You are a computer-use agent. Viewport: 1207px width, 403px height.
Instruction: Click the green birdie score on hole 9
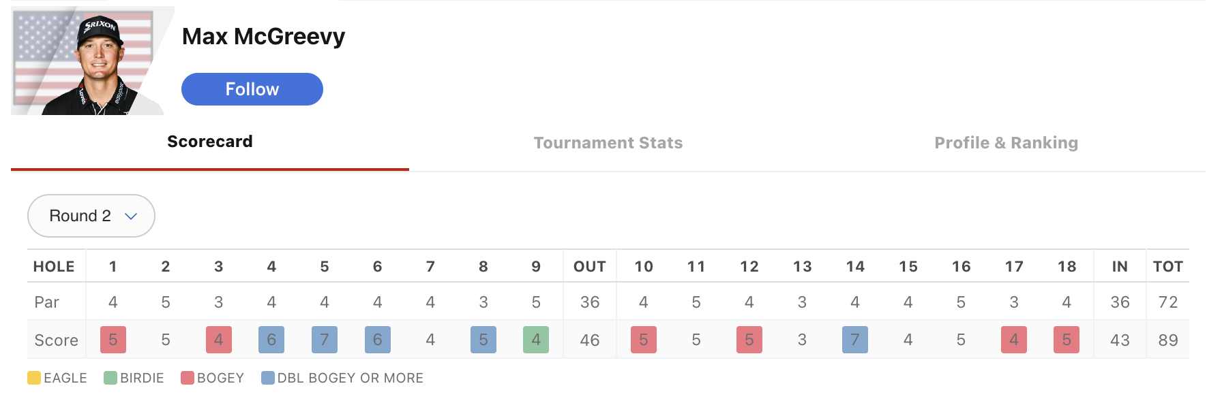(536, 340)
